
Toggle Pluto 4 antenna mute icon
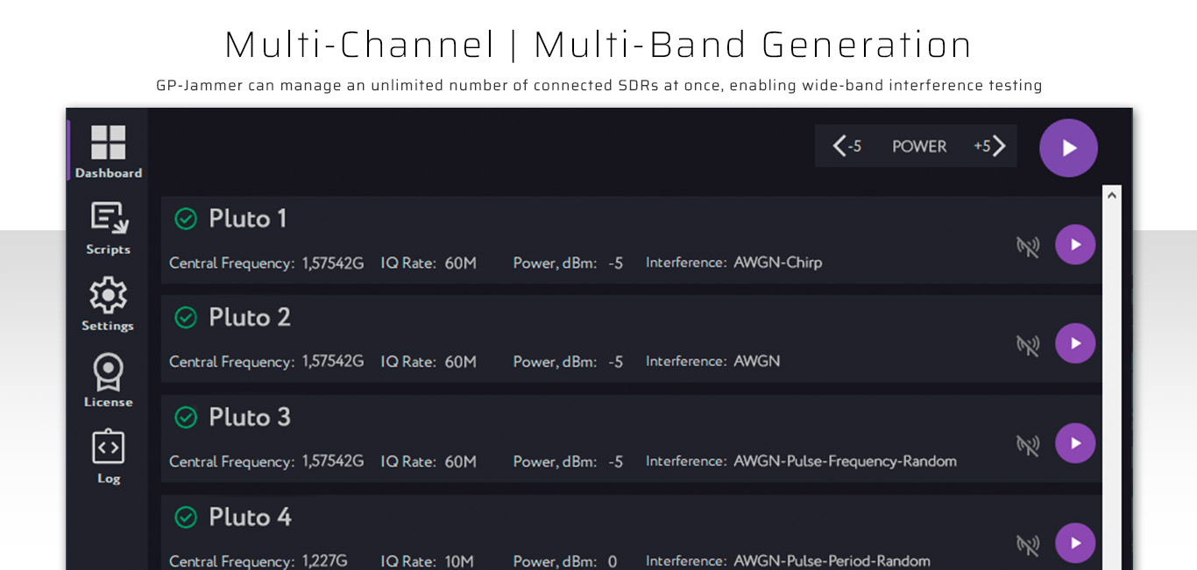click(x=1027, y=545)
